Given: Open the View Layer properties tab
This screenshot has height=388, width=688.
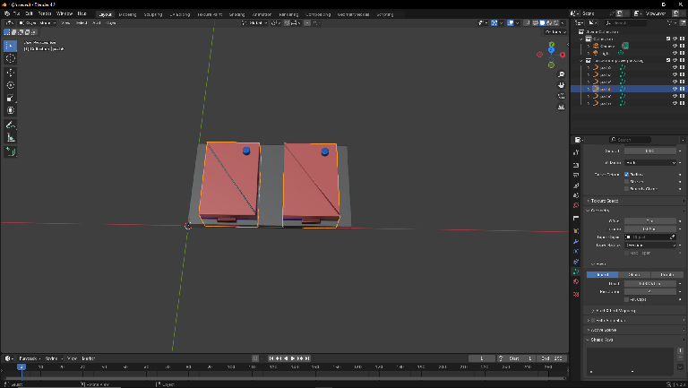Looking at the screenshot, I should coord(576,185).
